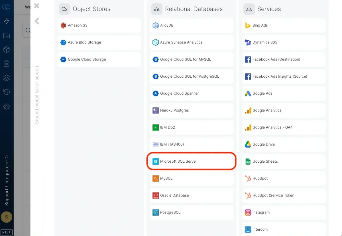Open settings with the gear icon
Viewport: 342px width, 236px height.
6,106
